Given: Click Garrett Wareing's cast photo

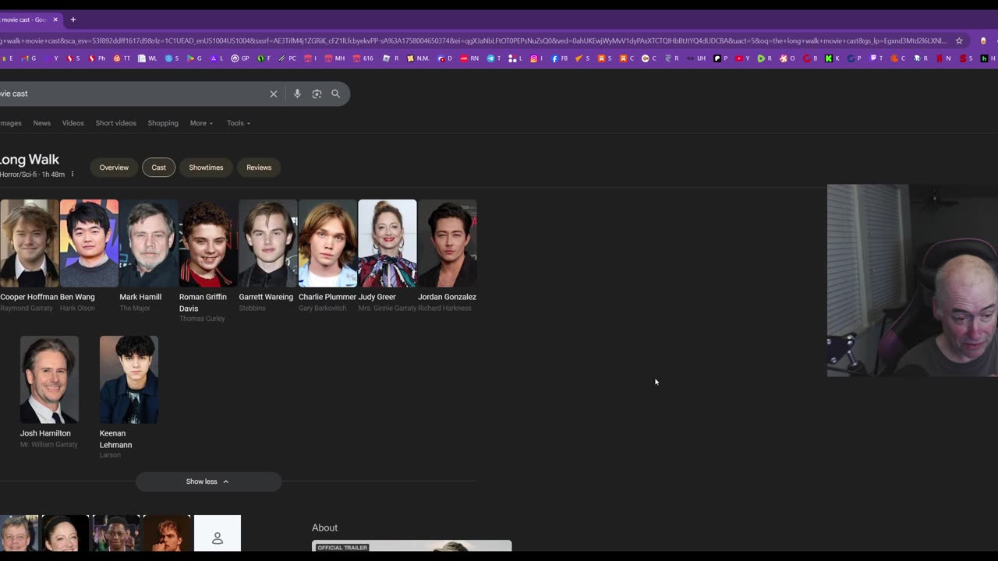Looking at the screenshot, I should 268,243.
